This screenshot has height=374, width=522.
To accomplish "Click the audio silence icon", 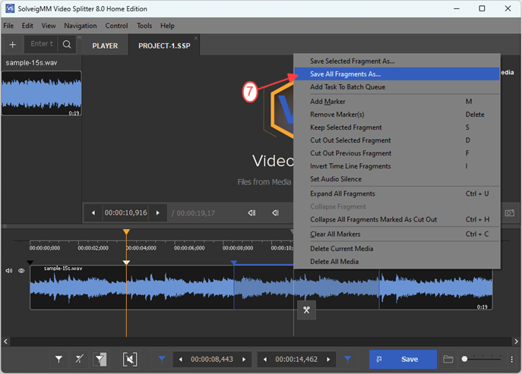I will coord(130,359).
